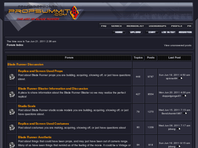View latest post icon beside joberg on Jun 08 row
This screenshot has height=148, width=198.
tap(178, 129)
